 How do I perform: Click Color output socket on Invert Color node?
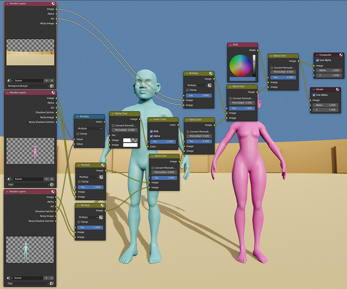(x=178, y=125)
